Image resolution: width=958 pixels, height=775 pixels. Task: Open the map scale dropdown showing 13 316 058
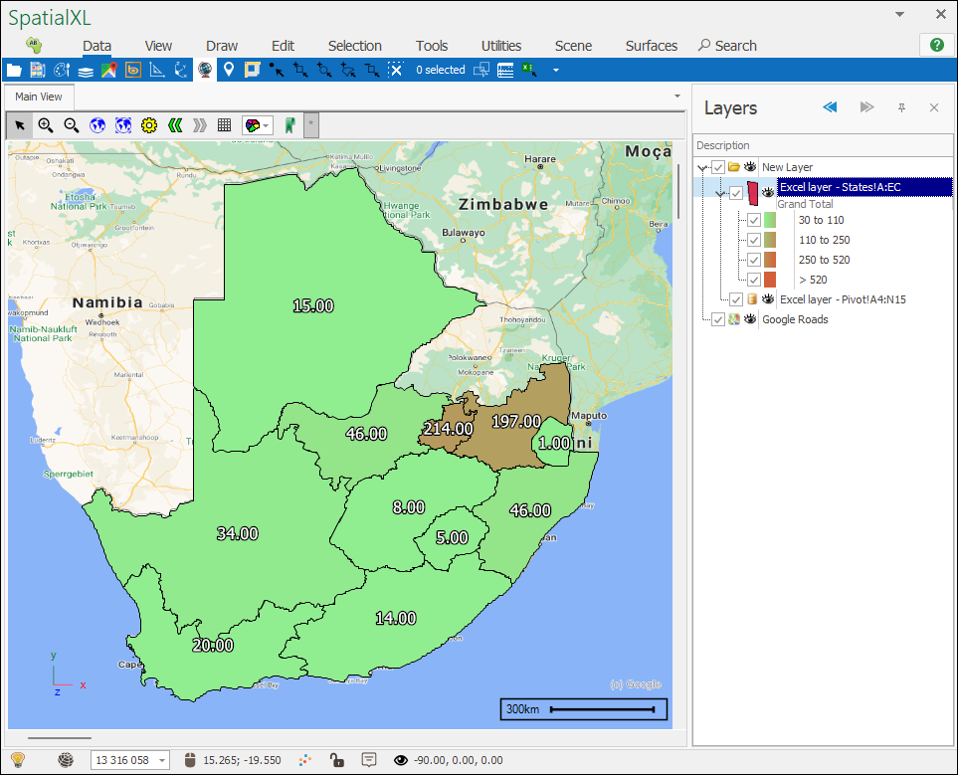click(x=162, y=760)
